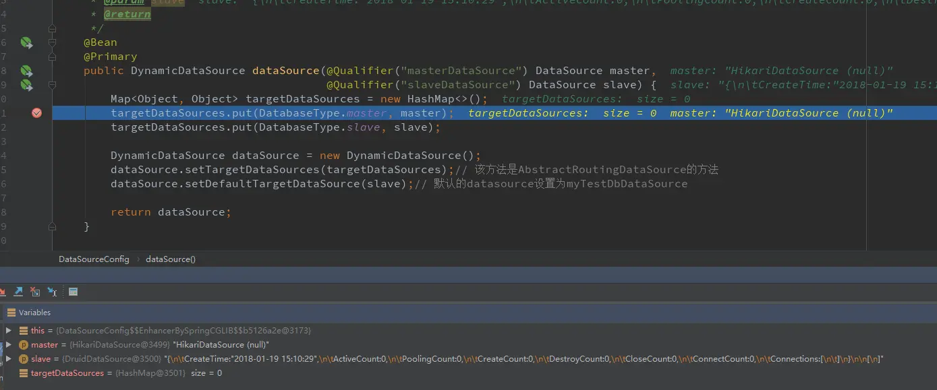Click the inline hint 'targetDataSources: size = 0' on the Map line
Image resolution: width=937 pixels, height=390 pixels.
(596, 99)
